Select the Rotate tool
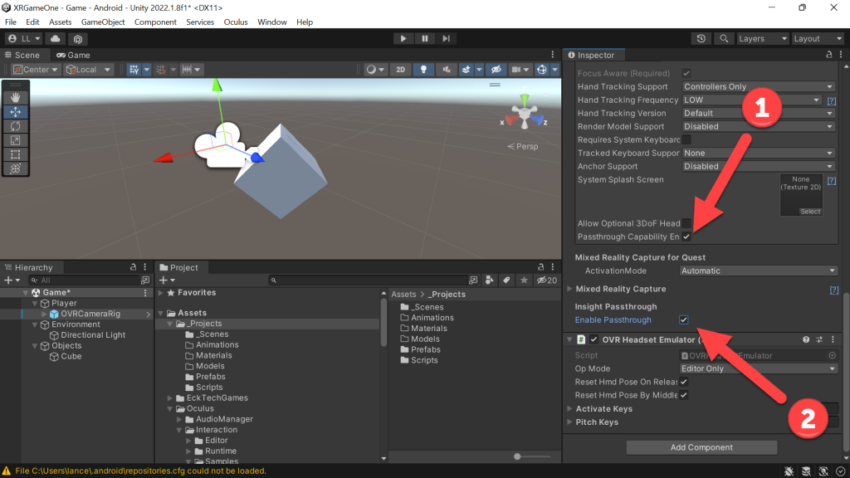The width and height of the screenshot is (850, 478). (x=15, y=126)
